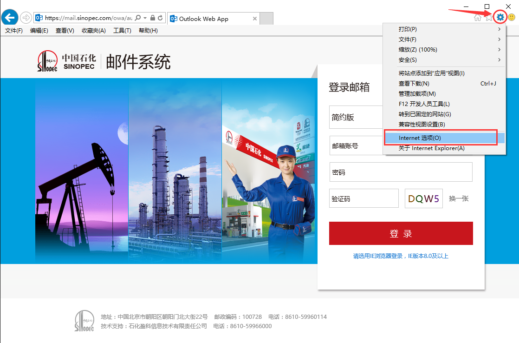Click the blue Back arrow button
This screenshot has width=519, height=343.
point(10,18)
